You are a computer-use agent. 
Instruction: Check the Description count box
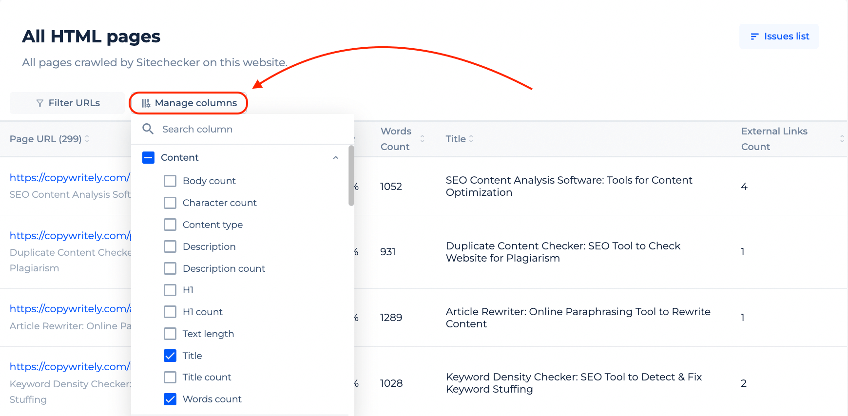(170, 268)
